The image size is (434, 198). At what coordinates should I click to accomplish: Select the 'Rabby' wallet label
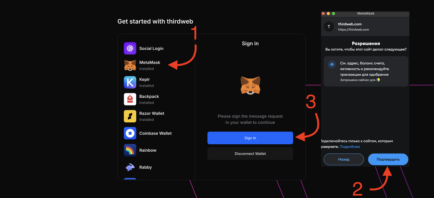tap(145, 167)
